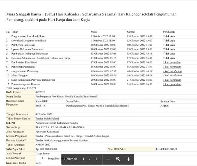
Task: Click the '4 Oktober 2022' creation date
Action: 44,114
